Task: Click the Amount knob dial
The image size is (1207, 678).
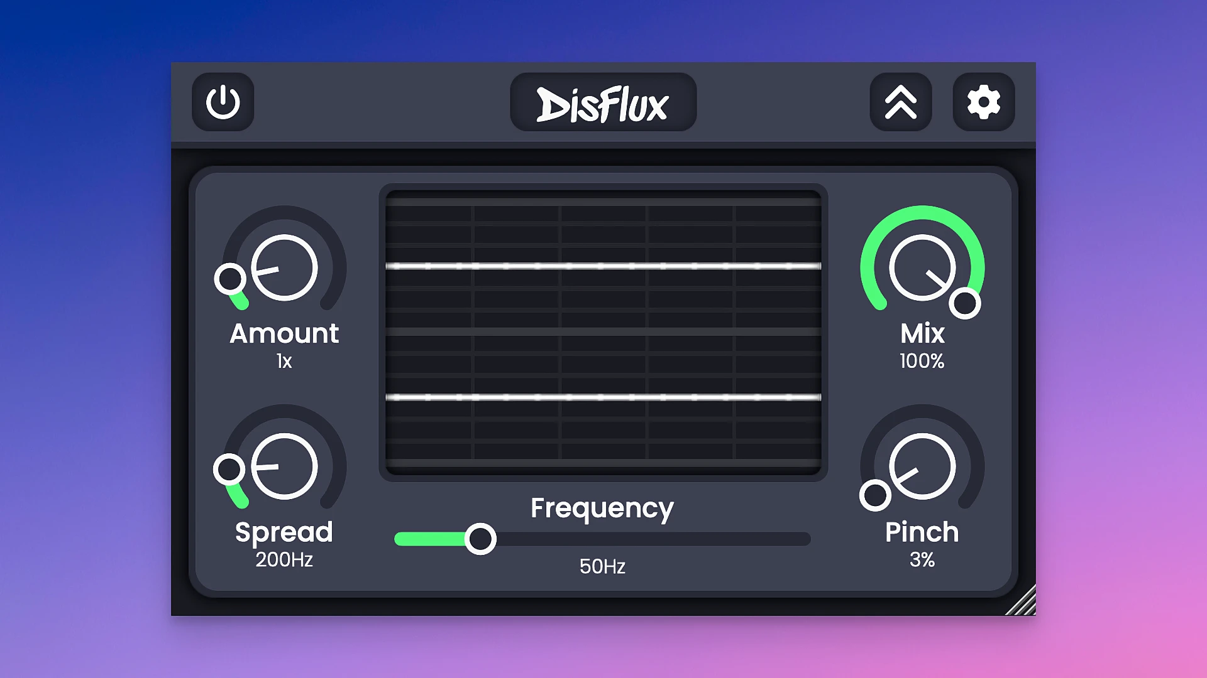Action: point(284,268)
